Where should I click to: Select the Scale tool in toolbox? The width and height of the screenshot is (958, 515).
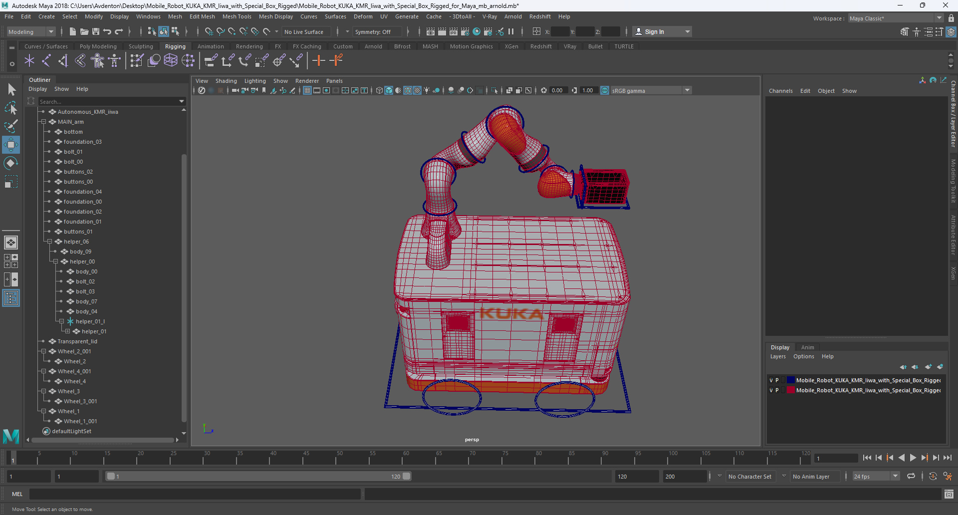pyautogui.click(x=11, y=181)
